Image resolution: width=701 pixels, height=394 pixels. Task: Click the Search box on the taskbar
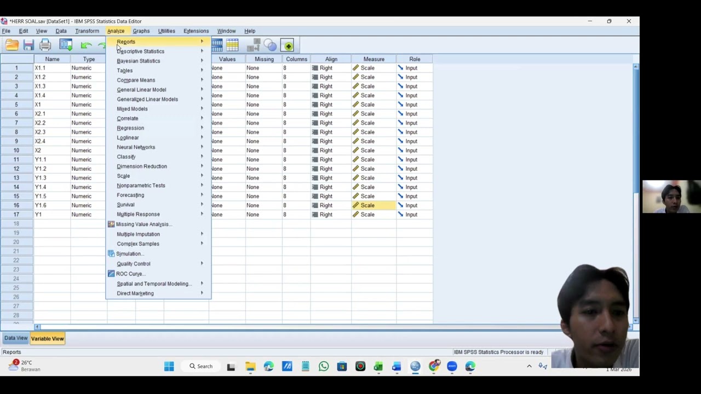[x=201, y=366]
